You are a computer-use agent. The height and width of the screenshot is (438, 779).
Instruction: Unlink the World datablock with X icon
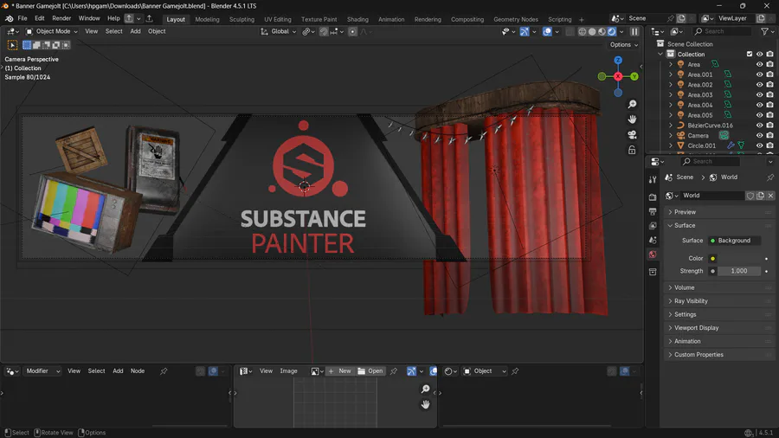pos(770,196)
